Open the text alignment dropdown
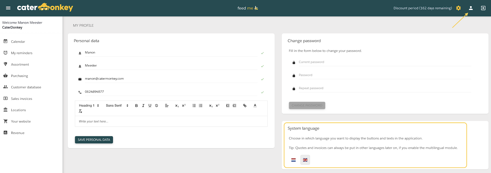 167,106
